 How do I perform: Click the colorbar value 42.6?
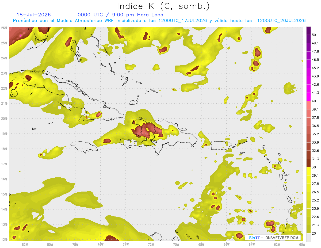(315, 85)
